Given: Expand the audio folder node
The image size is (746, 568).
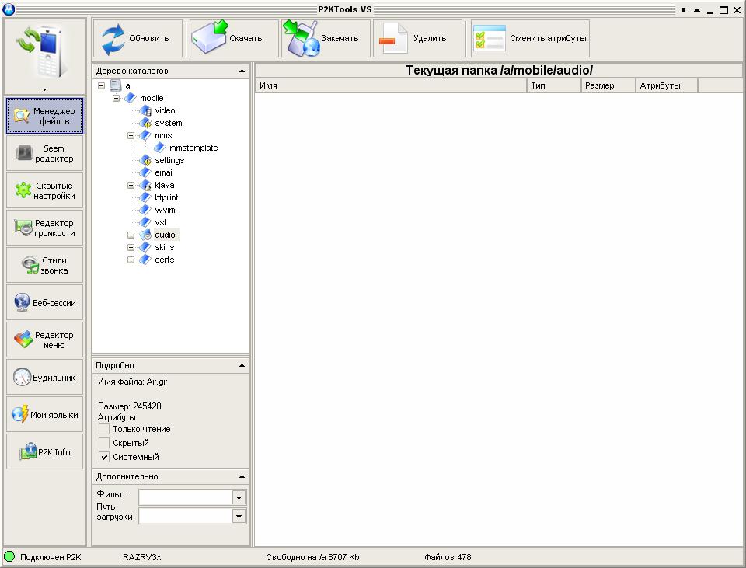Looking at the screenshot, I should coord(131,235).
